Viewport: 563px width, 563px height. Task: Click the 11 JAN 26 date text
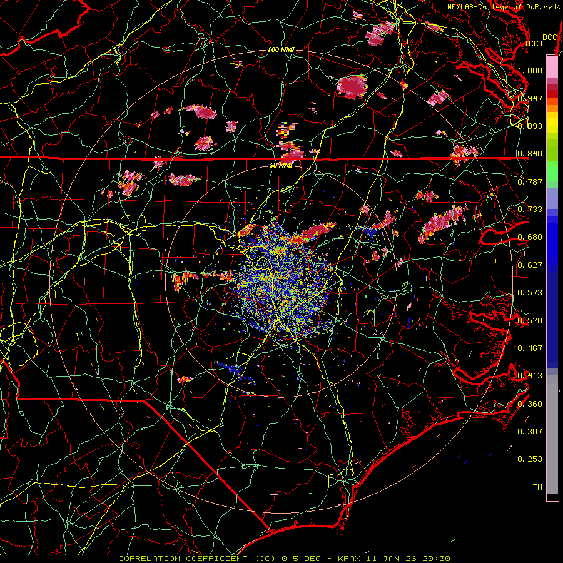(392, 559)
